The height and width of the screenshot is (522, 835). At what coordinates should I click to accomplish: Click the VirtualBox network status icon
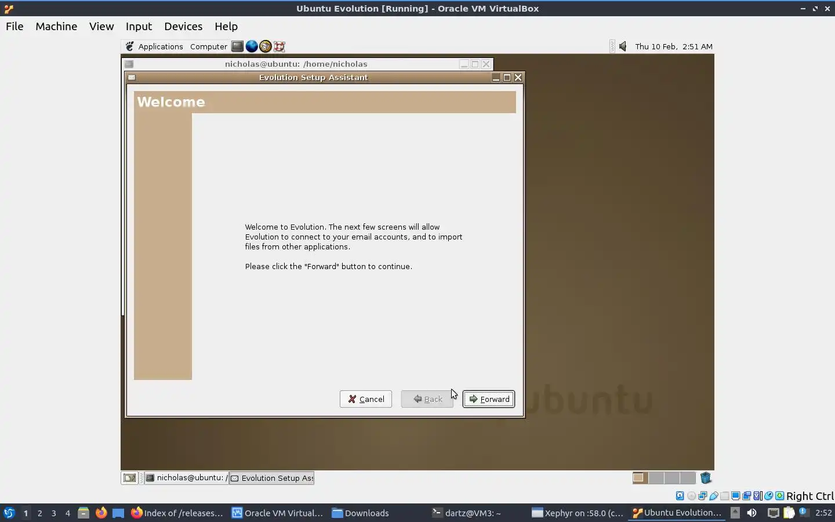point(702,496)
